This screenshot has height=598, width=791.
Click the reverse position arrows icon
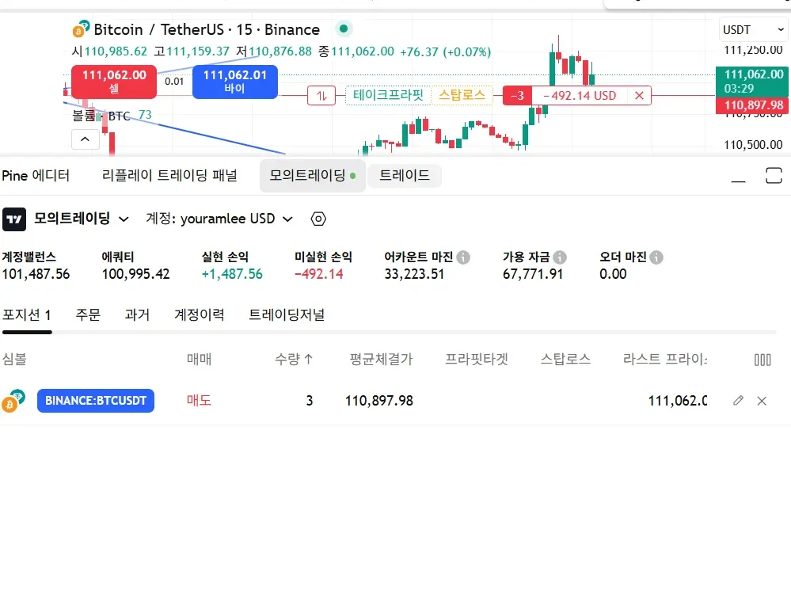pyautogui.click(x=321, y=95)
